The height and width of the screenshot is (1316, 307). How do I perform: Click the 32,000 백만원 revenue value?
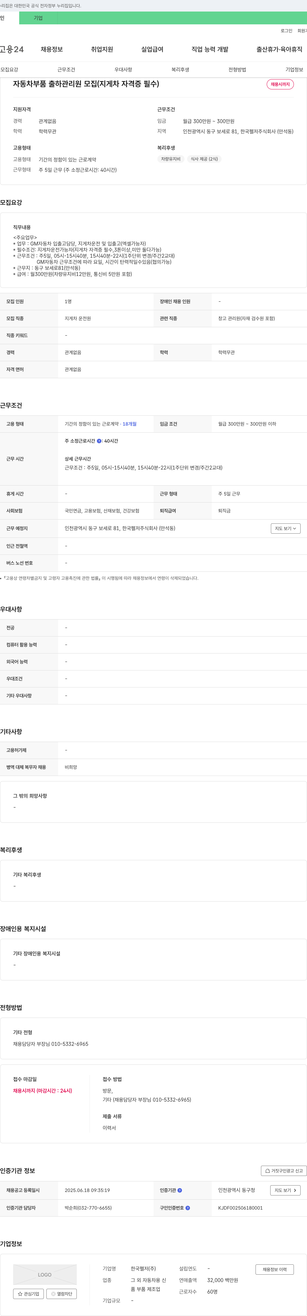point(223,1280)
